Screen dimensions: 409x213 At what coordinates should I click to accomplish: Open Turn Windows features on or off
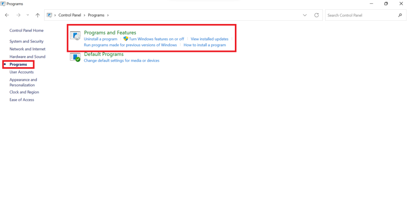157,39
